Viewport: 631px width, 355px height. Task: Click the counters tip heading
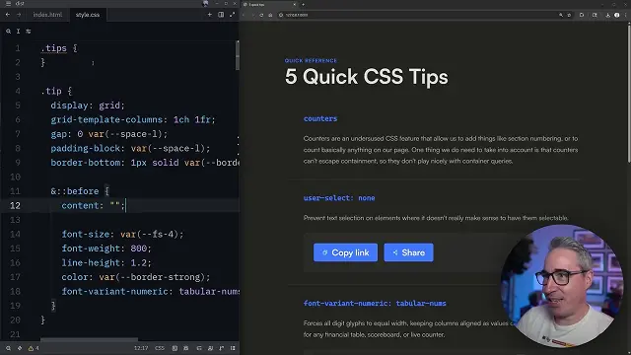[320, 118]
